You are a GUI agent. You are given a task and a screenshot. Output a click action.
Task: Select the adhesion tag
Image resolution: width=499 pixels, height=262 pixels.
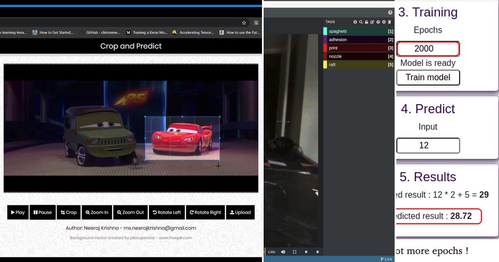(x=359, y=40)
